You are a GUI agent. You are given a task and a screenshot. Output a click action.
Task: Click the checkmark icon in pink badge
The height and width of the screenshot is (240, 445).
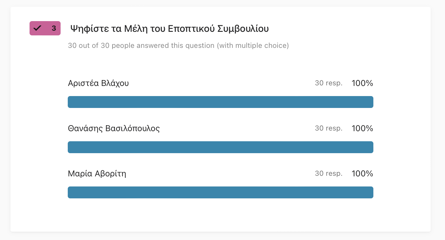point(37,28)
